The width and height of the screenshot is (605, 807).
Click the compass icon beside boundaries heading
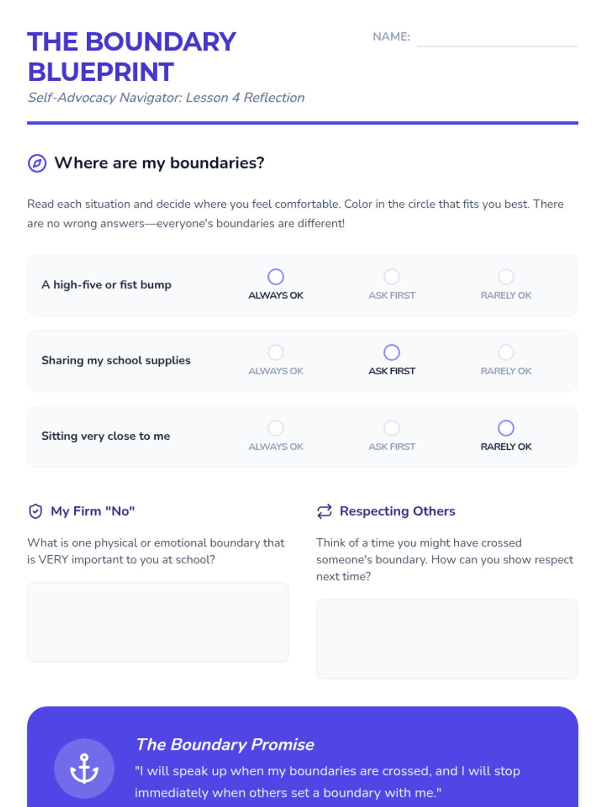(37, 163)
